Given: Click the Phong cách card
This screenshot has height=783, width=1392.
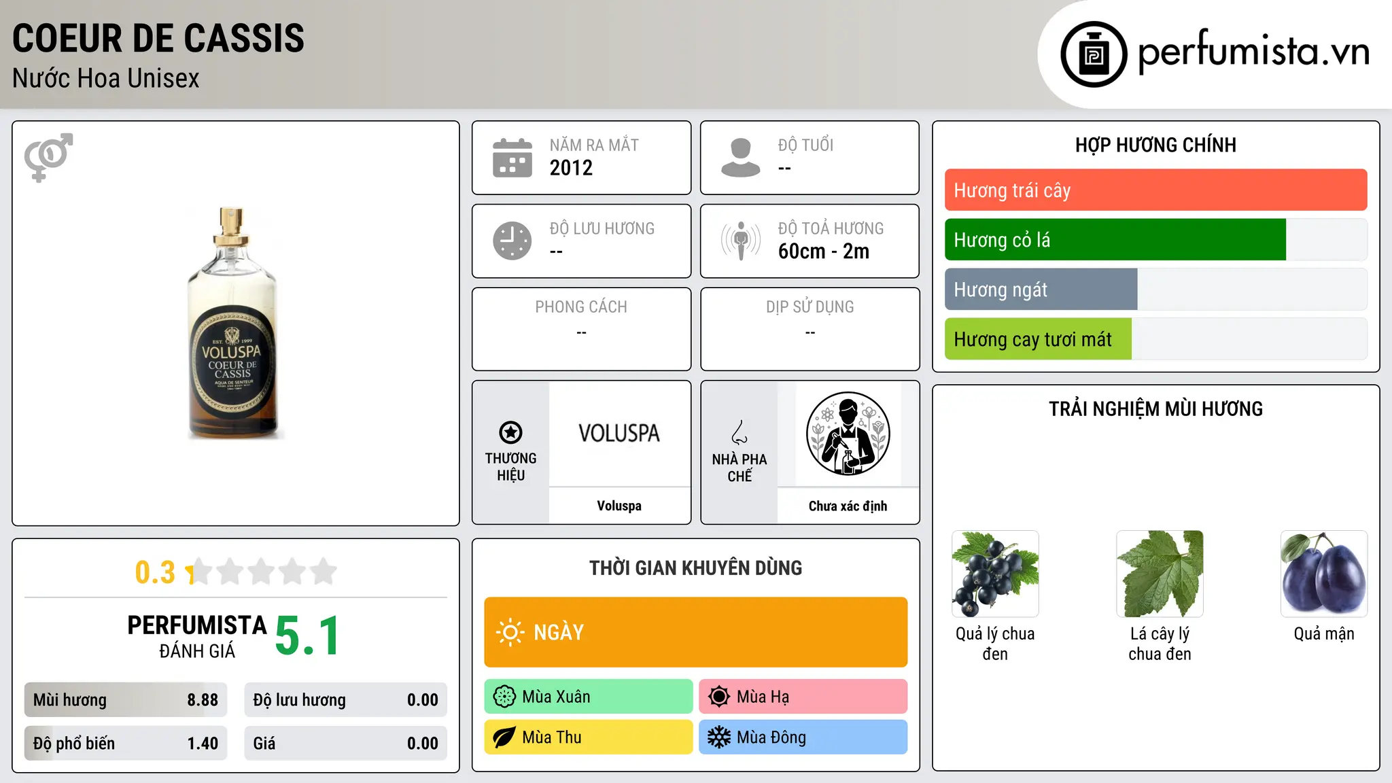Looking at the screenshot, I should [581, 329].
